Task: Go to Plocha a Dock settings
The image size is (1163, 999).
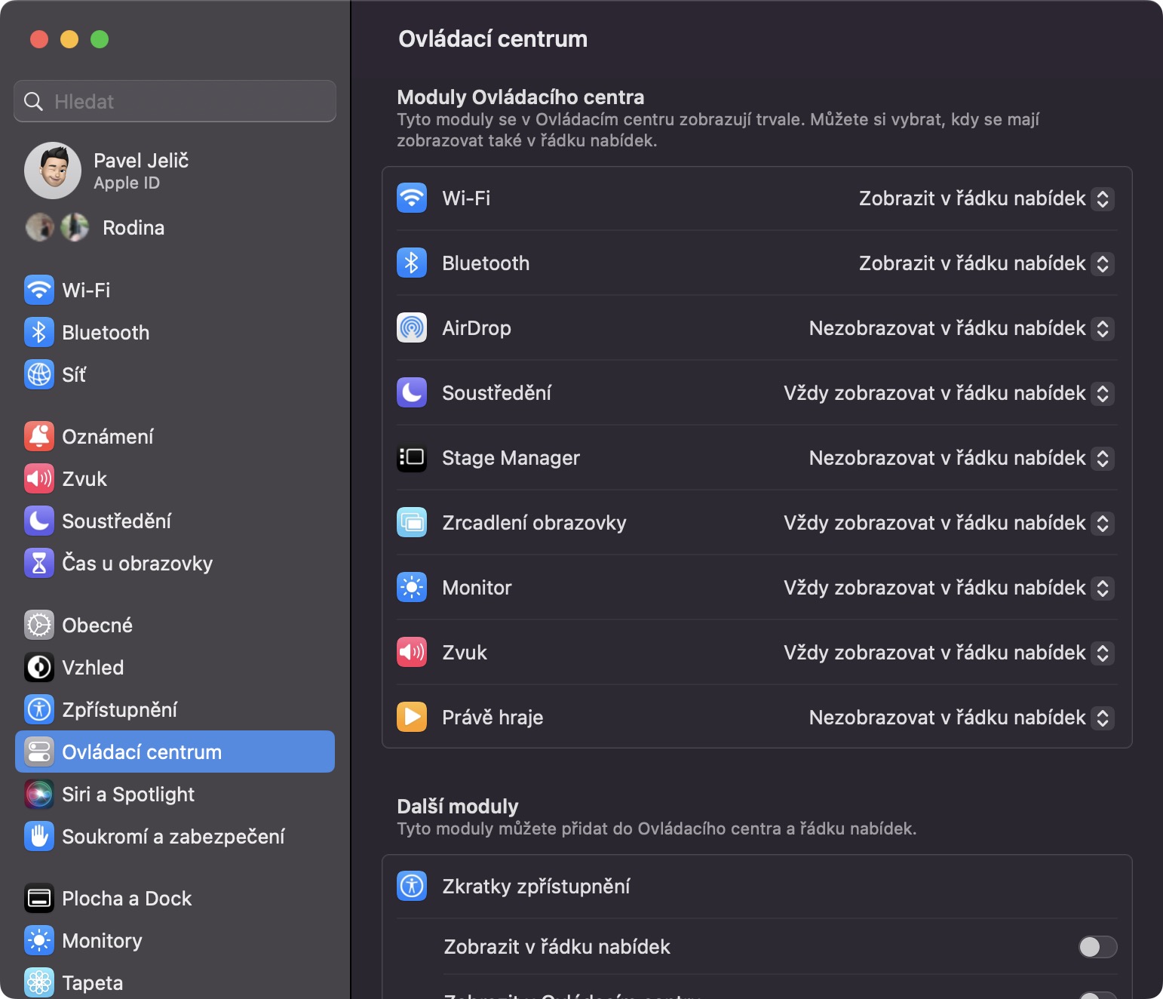Action: (x=127, y=898)
